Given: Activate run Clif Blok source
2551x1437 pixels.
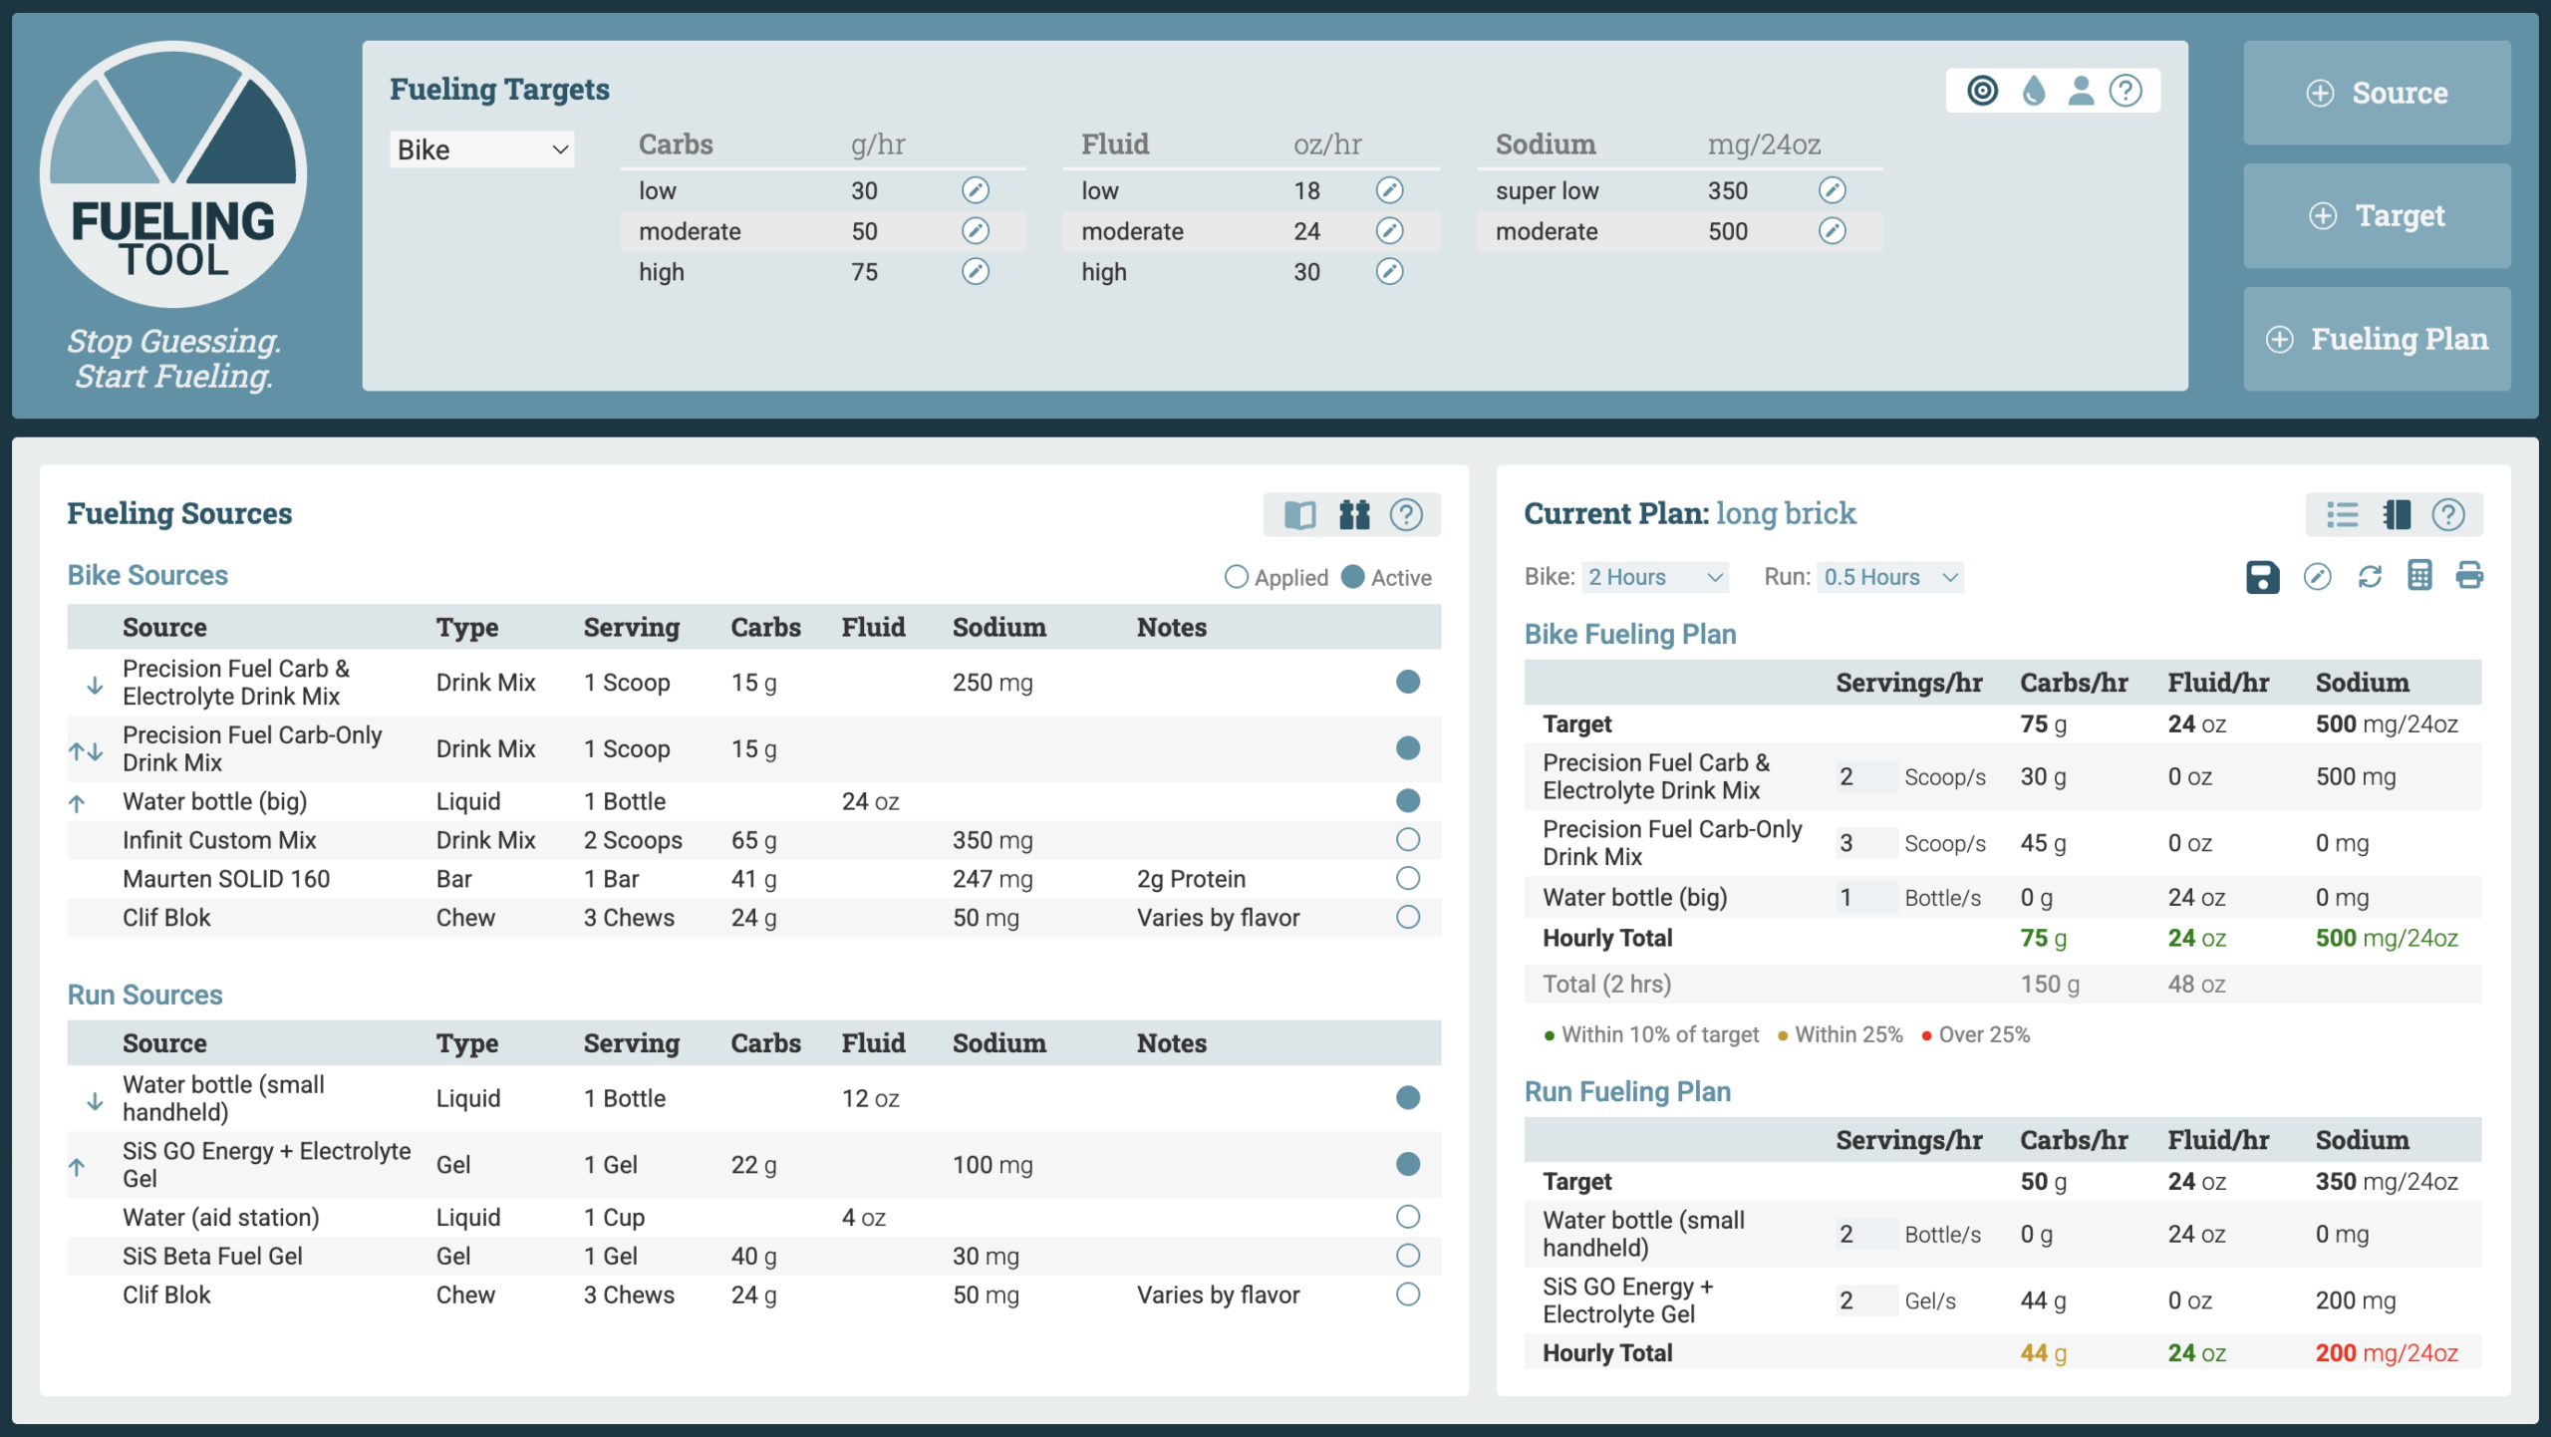Looking at the screenshot, I should [1407, 1294].
